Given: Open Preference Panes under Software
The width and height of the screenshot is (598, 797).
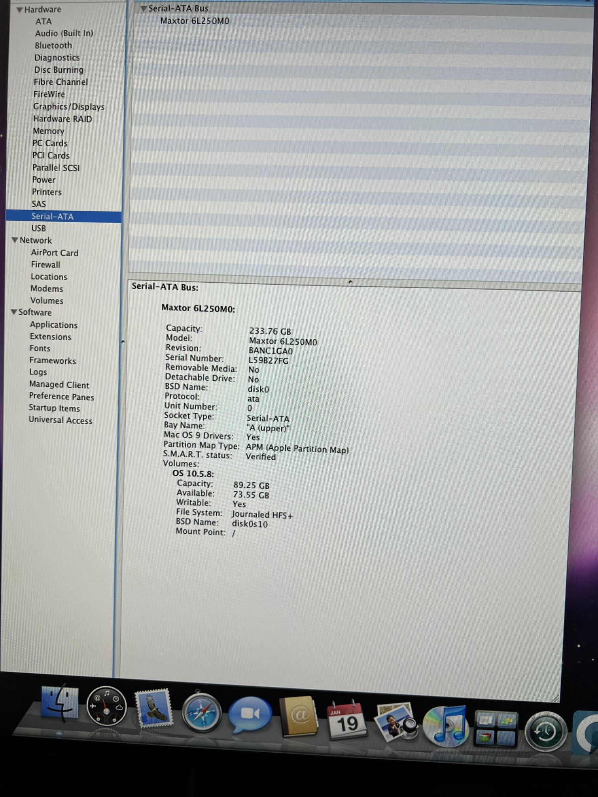Looking at the screenshot, I should coord(61,396).
